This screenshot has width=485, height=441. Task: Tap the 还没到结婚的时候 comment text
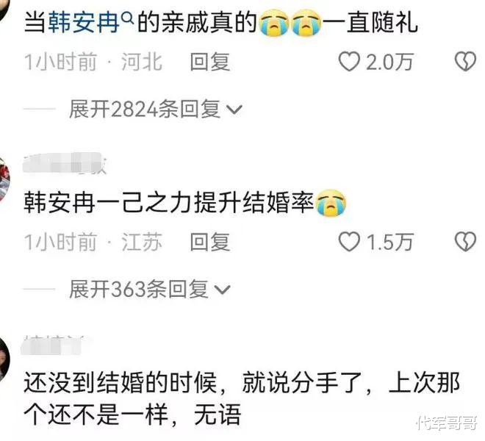(241, 398)
